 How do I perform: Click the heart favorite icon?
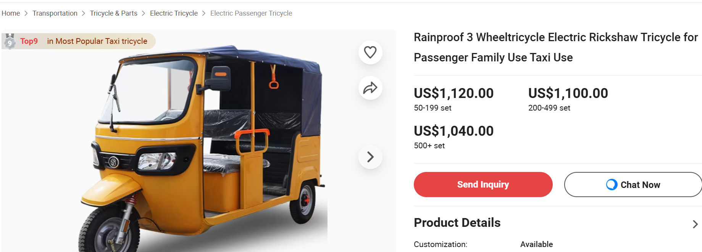(x=370, y=52)
